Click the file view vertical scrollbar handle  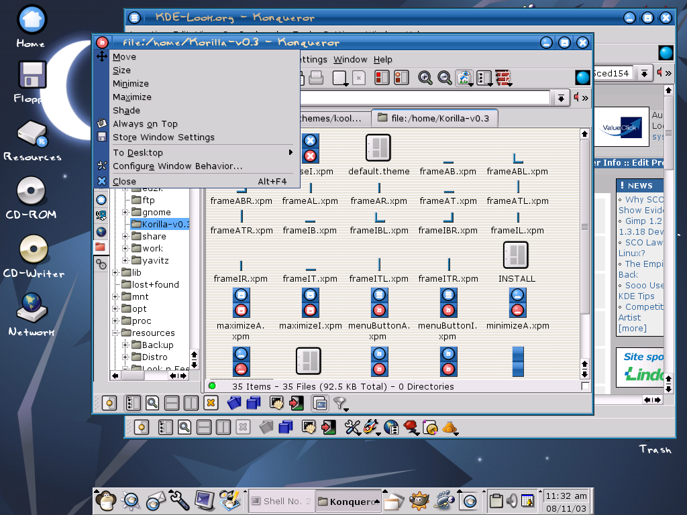tap(584, 227)
